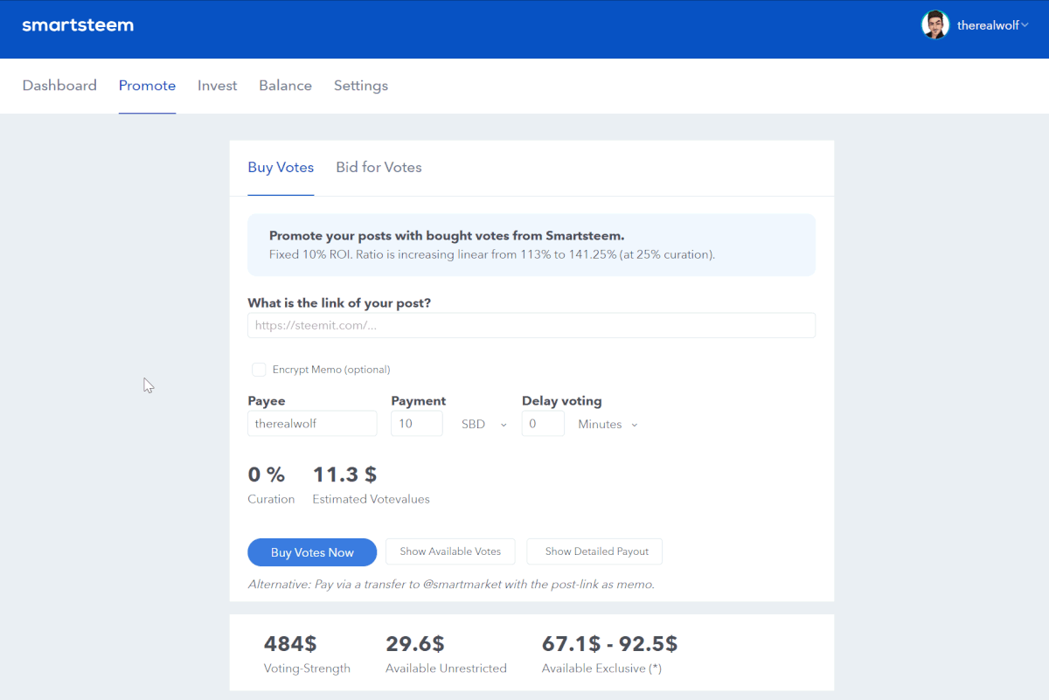This screenshot has width=1049, height=700.
Task: Expand the therealwolf account dropdown
Action: point(993,25)
